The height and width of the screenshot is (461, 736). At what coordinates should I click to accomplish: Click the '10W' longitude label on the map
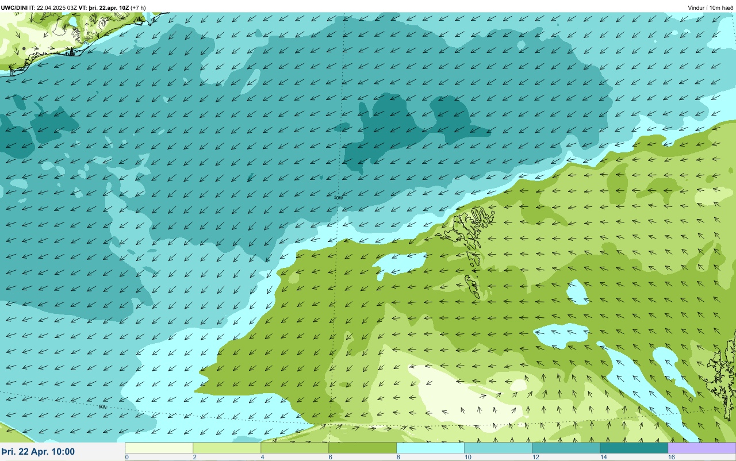click(338, 197)
